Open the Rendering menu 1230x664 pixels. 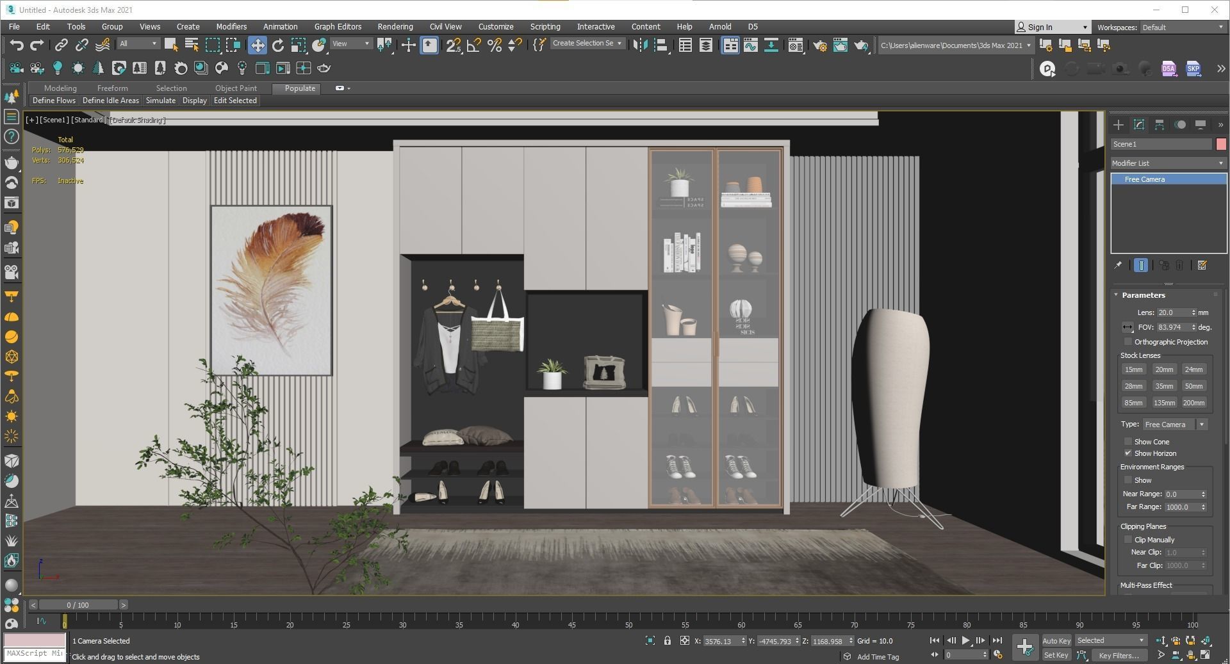(x=395, y=26)
